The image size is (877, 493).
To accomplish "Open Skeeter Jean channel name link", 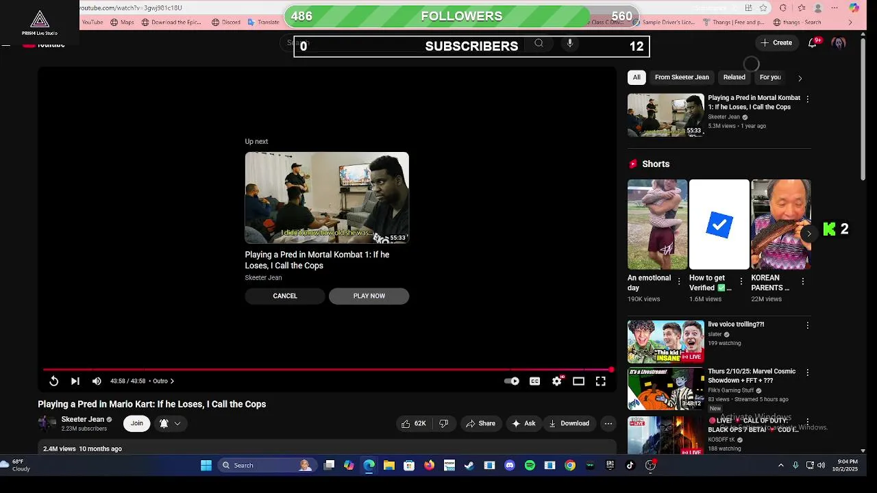I will pos(83,420).
